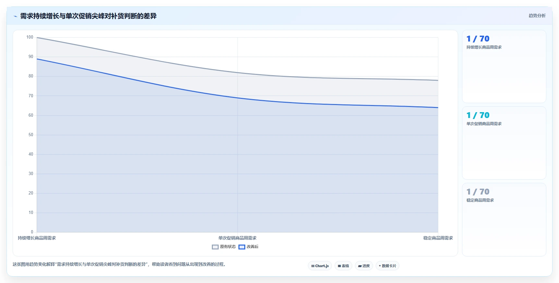Click the y-axis value 0

coord(32,232)
